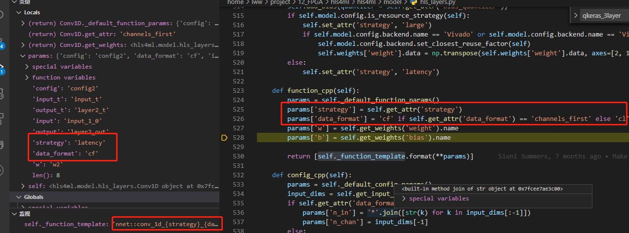Expand the Conv1D._default_function_params return value
Viewport: 629px width, 233px height.
[x=23, y=23]
